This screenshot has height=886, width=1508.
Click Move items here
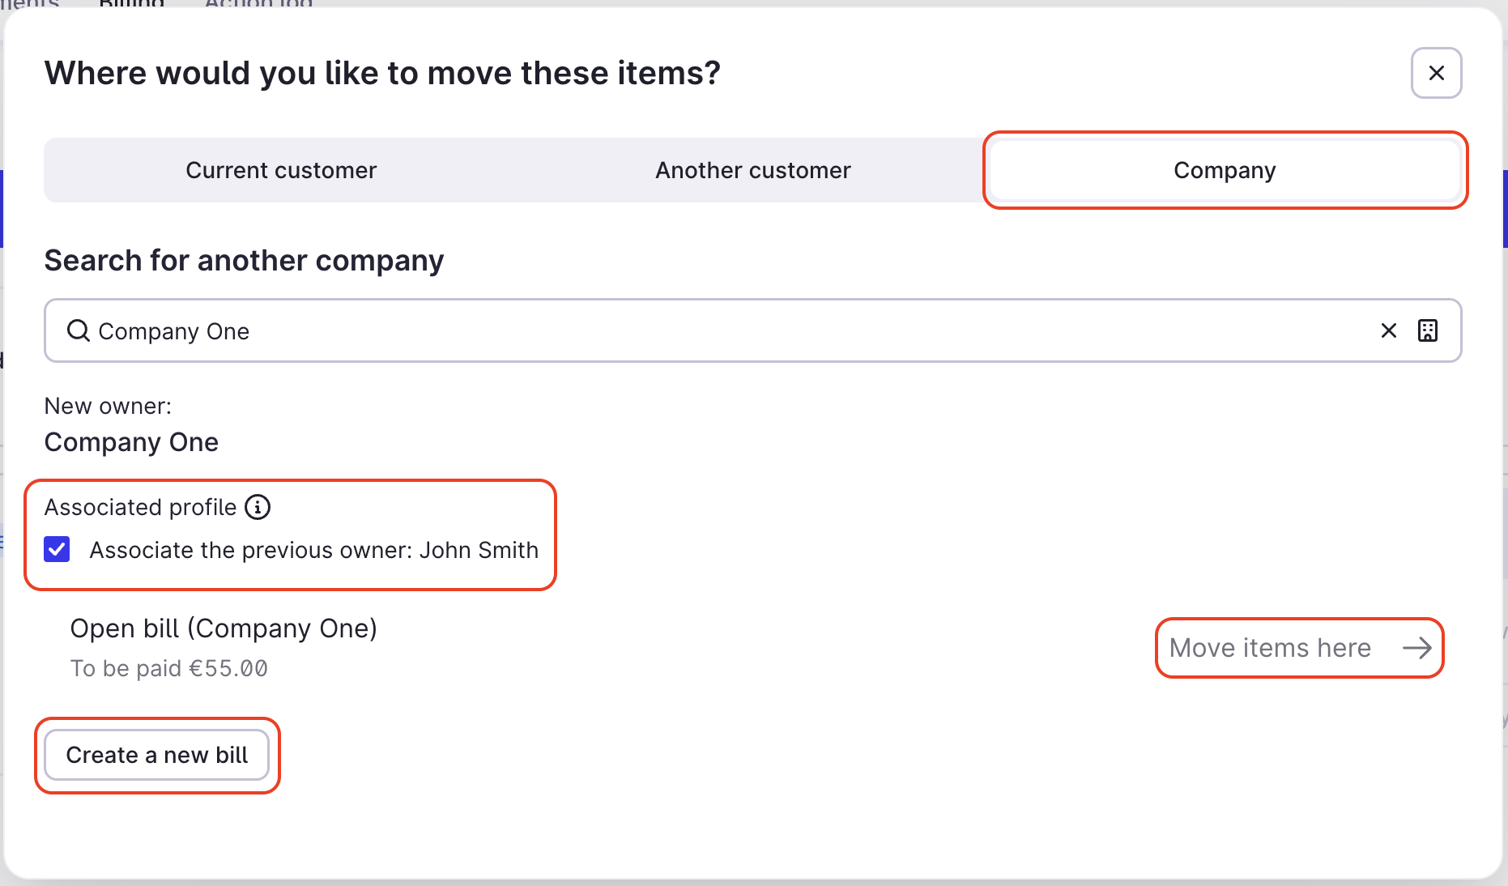coord(1270,648)
